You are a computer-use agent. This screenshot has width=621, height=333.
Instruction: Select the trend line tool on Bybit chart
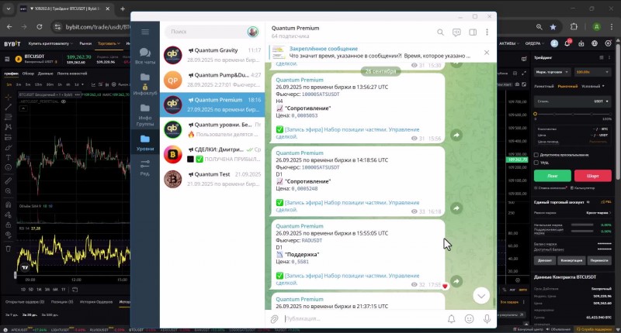pyautogui.click(x=8, y=107)
